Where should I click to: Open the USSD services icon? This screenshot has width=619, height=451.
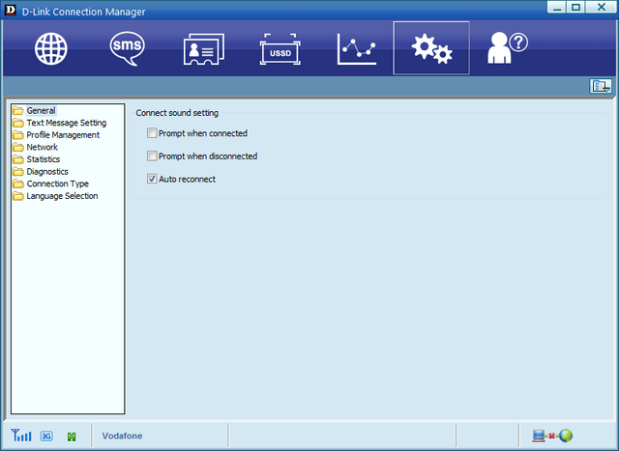pos(280,48)
